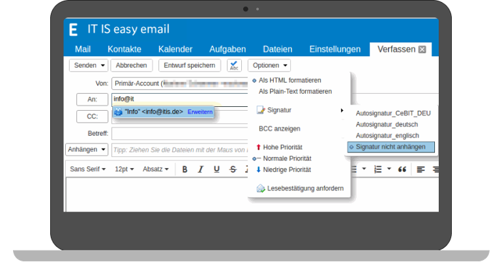The image size is (502, 262).
Task: Apply blockquote formatting
Action: 402,169
